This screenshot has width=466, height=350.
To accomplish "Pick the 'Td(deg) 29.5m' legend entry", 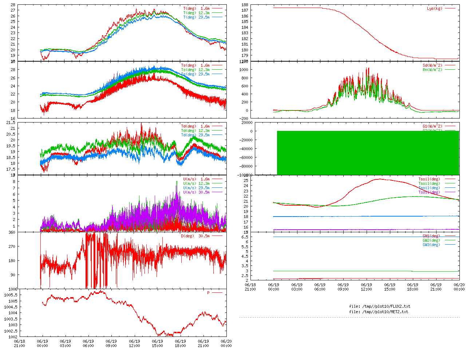I will pos(196,135).
